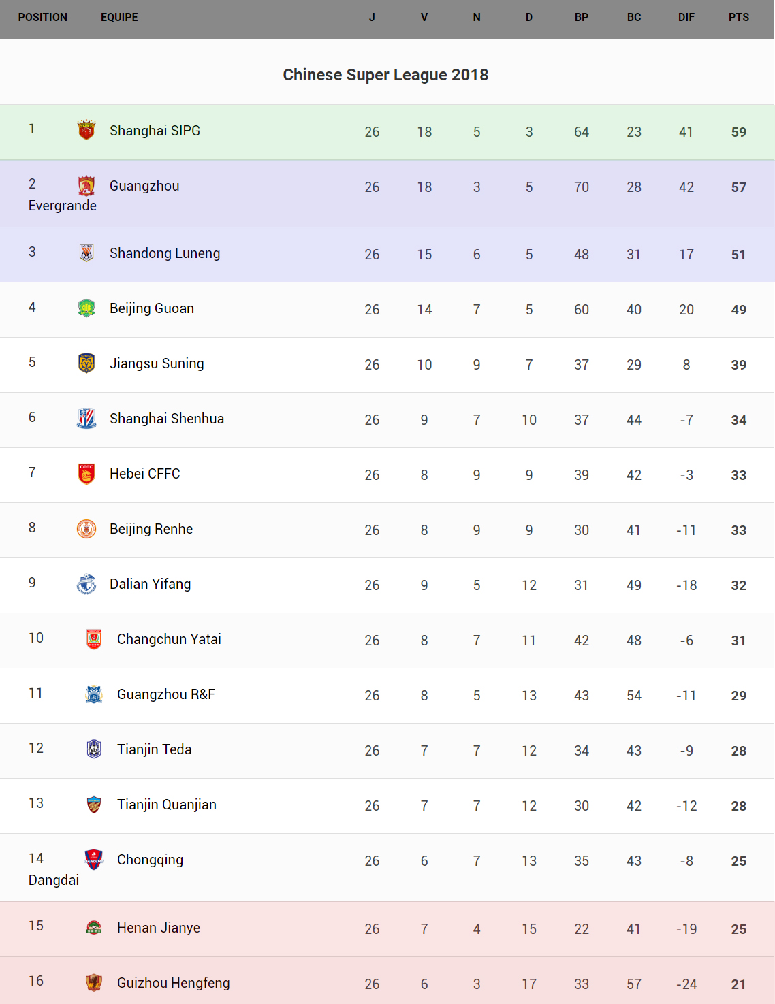Viewport: 775px width, 1004px height.
Task: Click the Chinese Super League 2018 title
Action: pos(385,75)
